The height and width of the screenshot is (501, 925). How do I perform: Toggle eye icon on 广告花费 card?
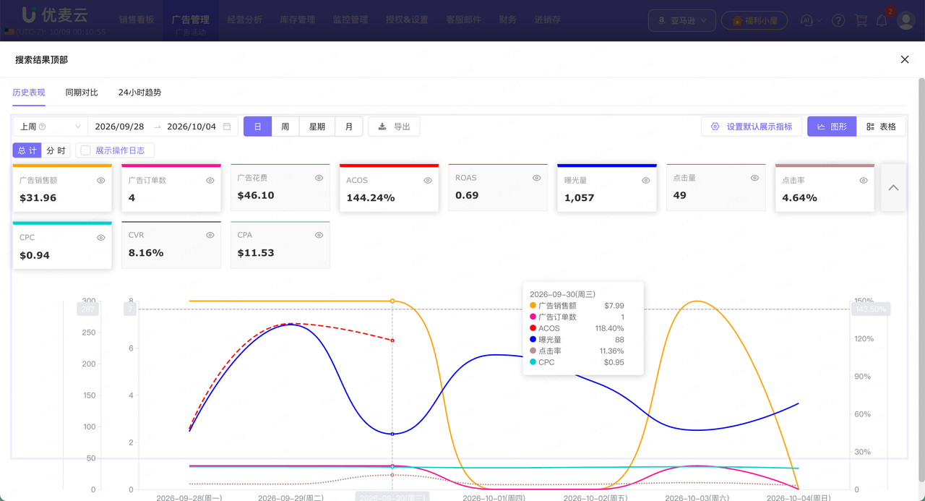pyautogui.click(x=319, y=178)
